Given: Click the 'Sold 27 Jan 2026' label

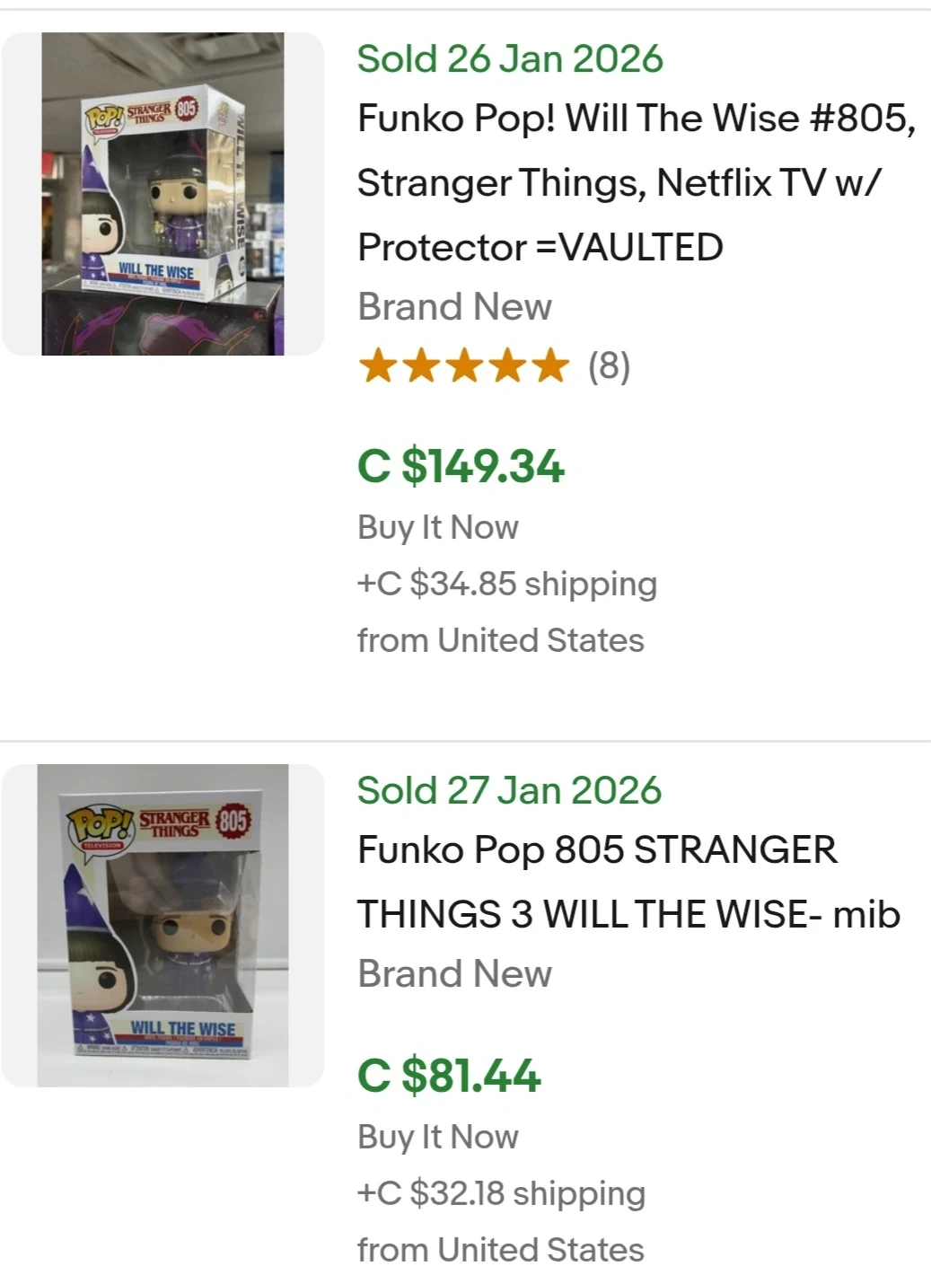Looking at the screenshot, I should point(509,791).
